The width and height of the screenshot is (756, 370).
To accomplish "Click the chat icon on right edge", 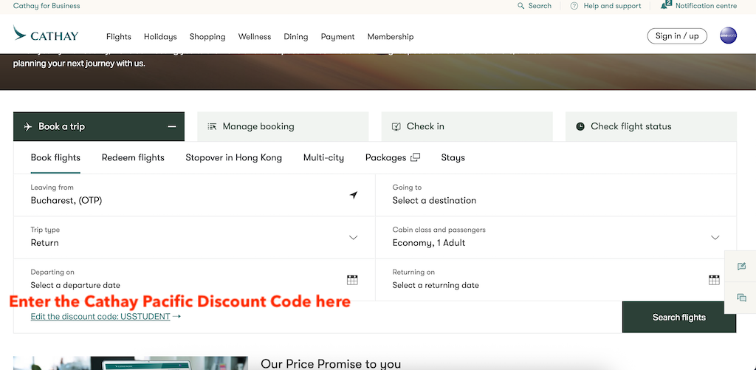I will (741, 298).
